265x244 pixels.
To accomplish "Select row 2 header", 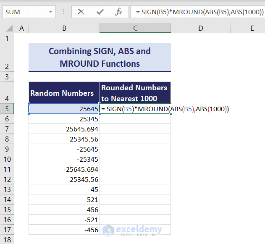I will point(7,58).
